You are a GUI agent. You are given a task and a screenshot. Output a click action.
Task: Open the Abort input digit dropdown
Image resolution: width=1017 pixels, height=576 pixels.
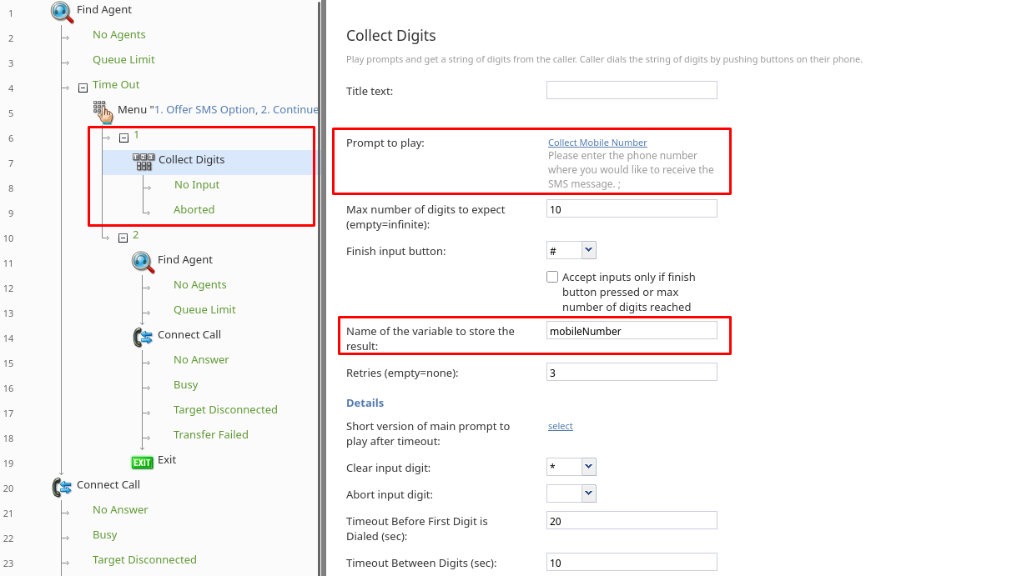point(588,493)
